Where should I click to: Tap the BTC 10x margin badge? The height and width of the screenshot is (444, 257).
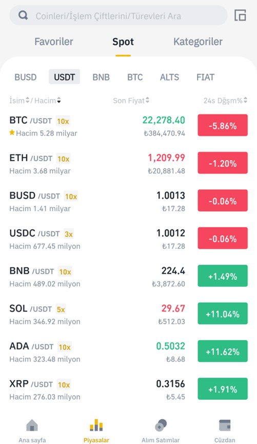[x=63, y=121]
